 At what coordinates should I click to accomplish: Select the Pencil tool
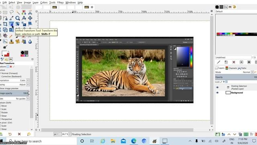tap(11, 36)
